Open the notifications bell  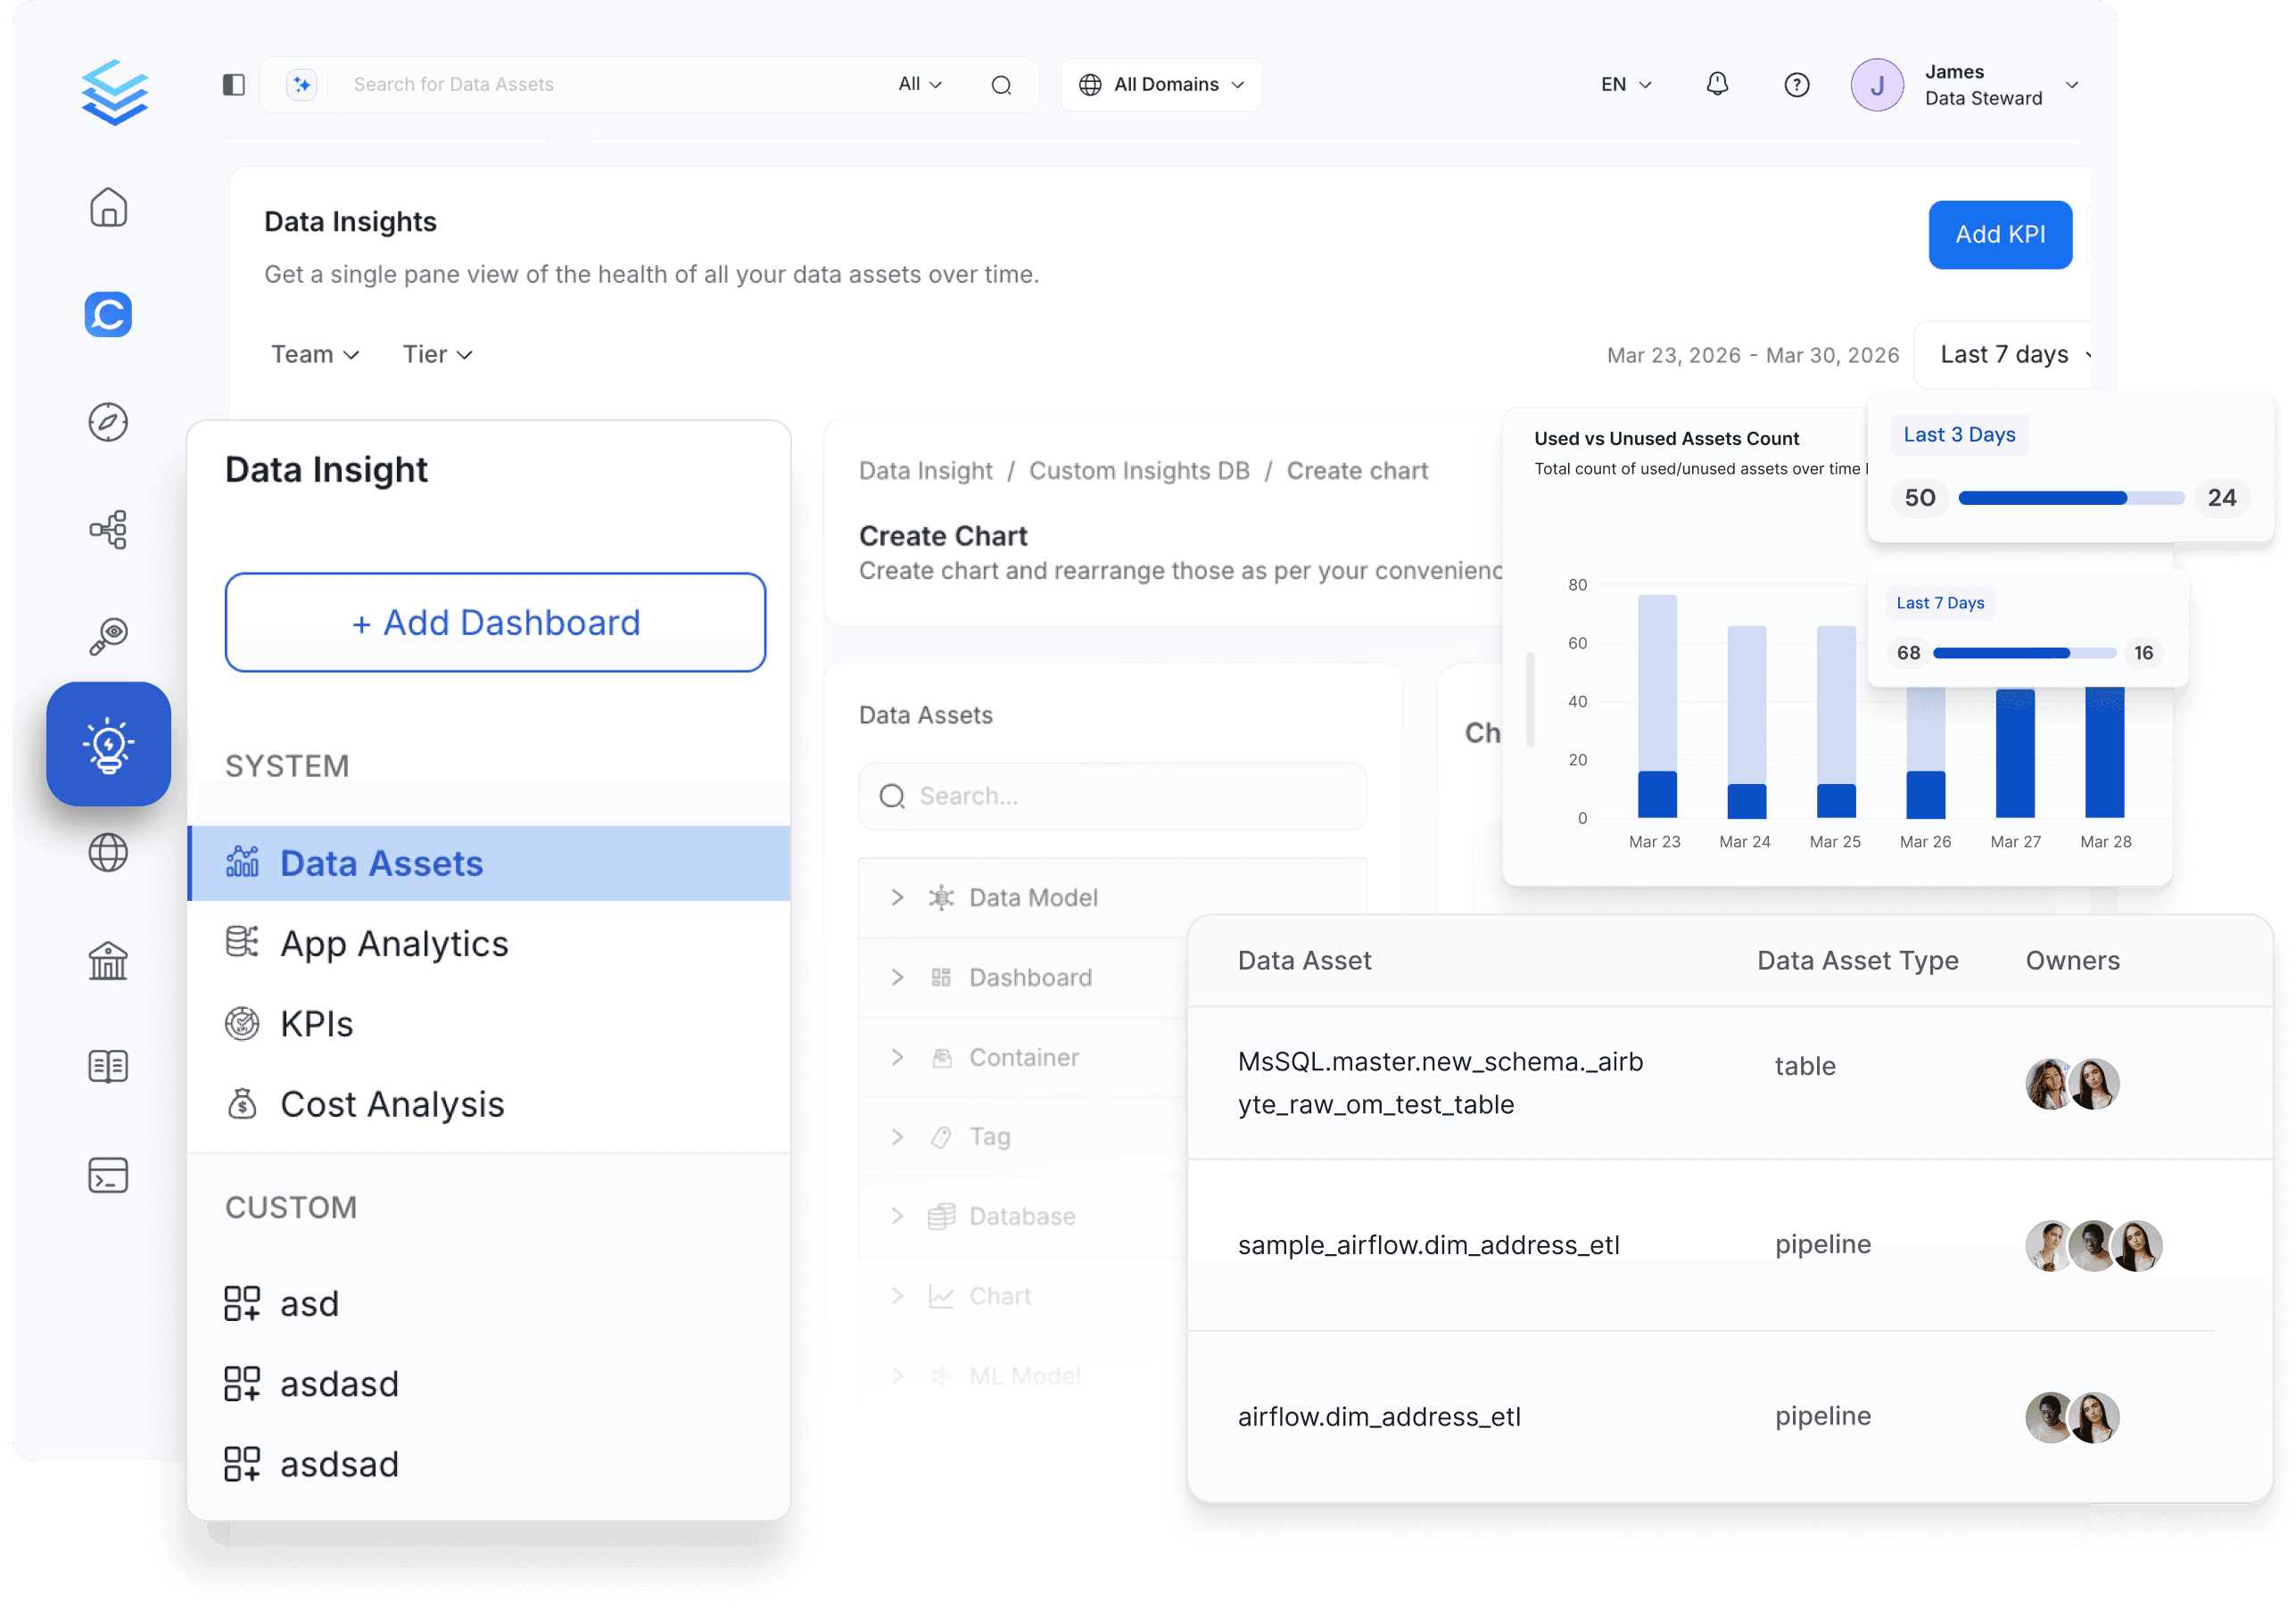click(x=1717, y=84)
